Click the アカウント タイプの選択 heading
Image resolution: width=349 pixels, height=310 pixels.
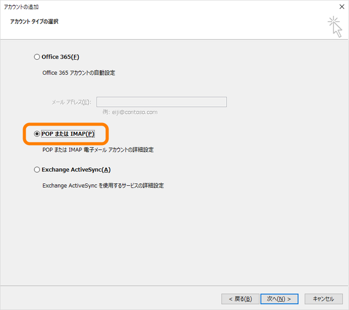pyautogui.click(x=34, y=21)
